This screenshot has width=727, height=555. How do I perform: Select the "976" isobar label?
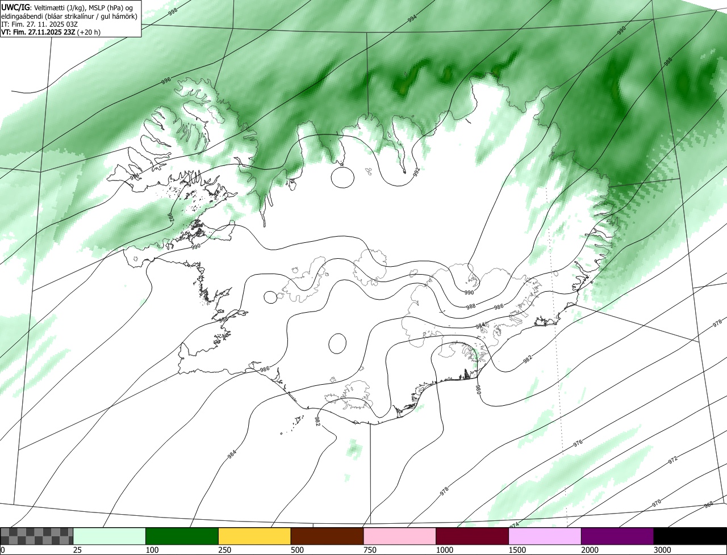coord(578,443)
